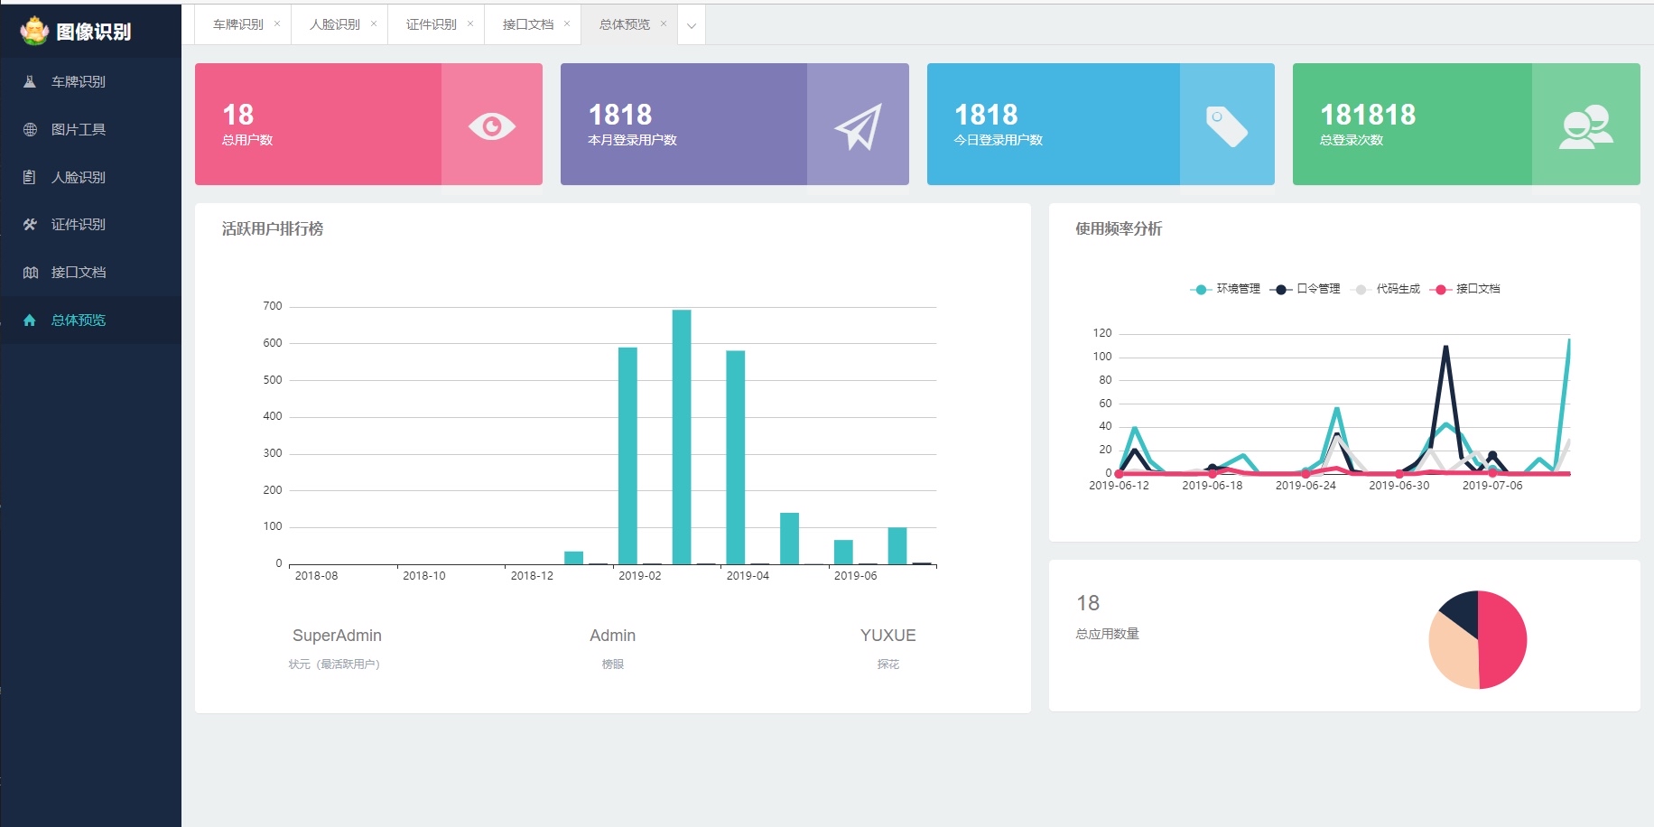1654x827 pixels.
Task: Open 人脸识别 in the sidebar menu
Action: 90,177
